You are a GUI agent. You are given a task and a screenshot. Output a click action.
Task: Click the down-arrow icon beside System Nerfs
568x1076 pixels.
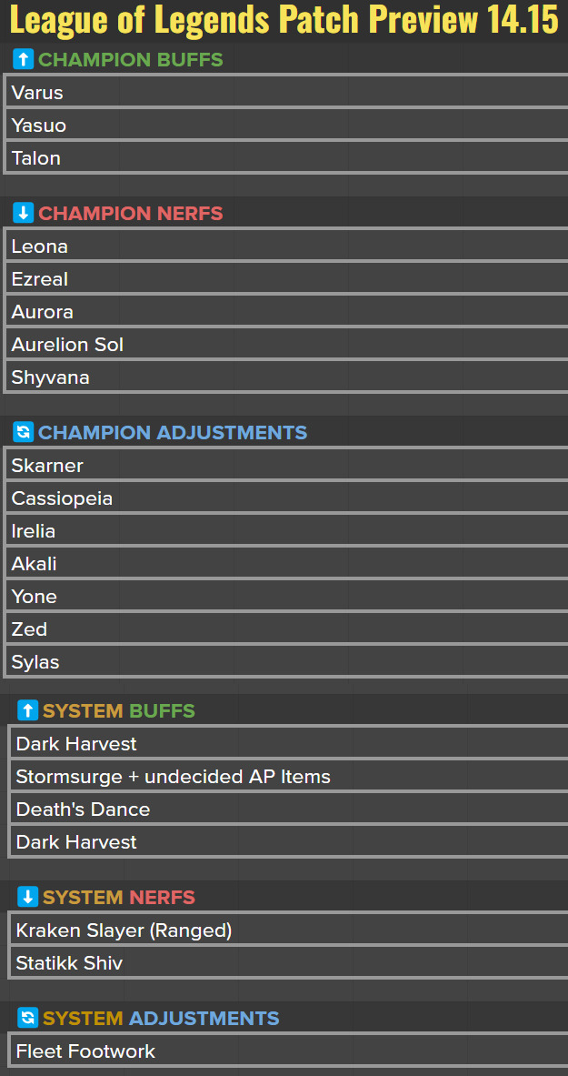coord(28,898)
